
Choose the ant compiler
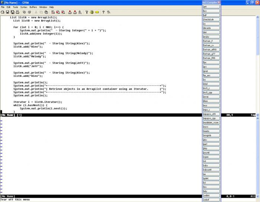[x=211, y=7]
